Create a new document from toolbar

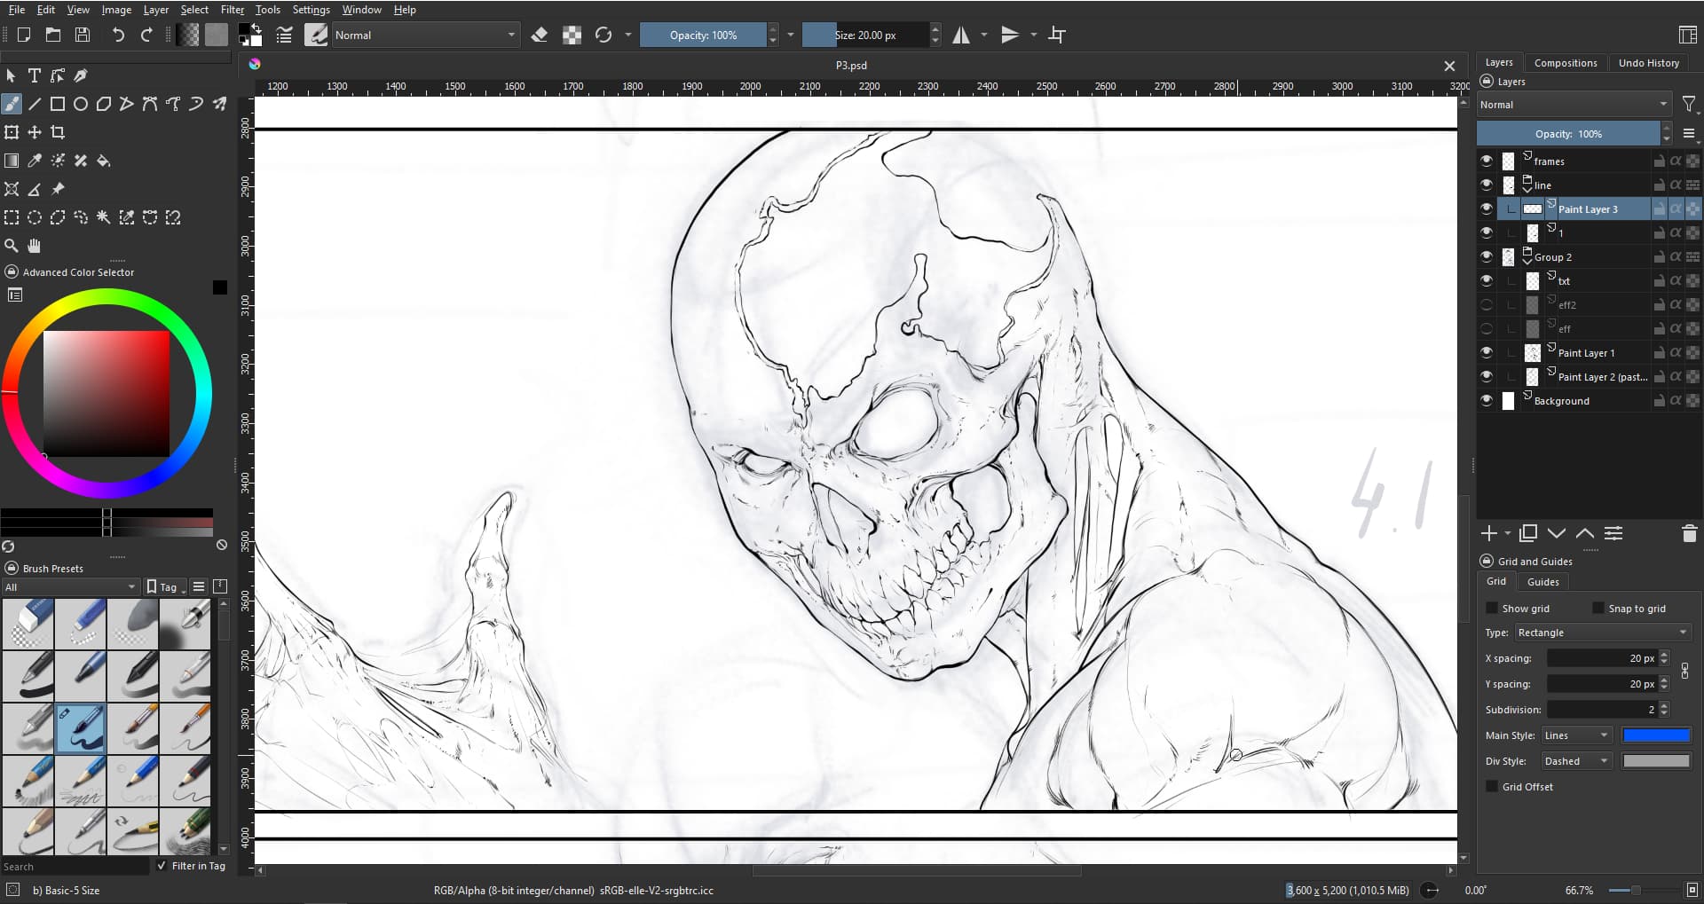tap(24, 35)
